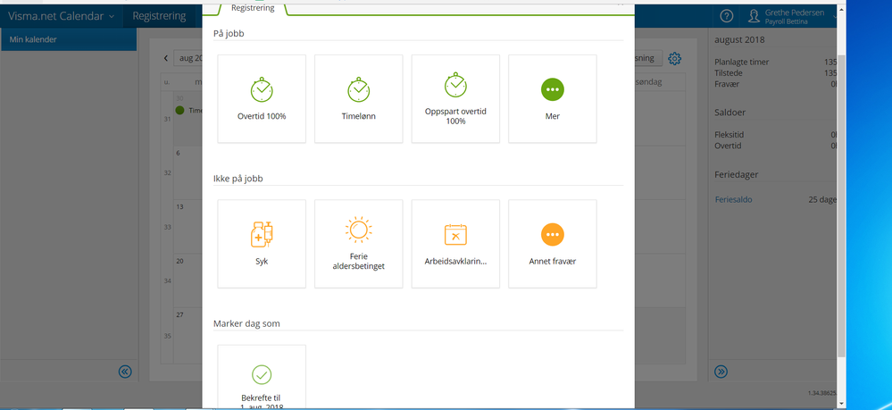Screen dimensions: 892x410
Task: Collapse left sidebar with double-arrow icon
Action: coord(125,372)
